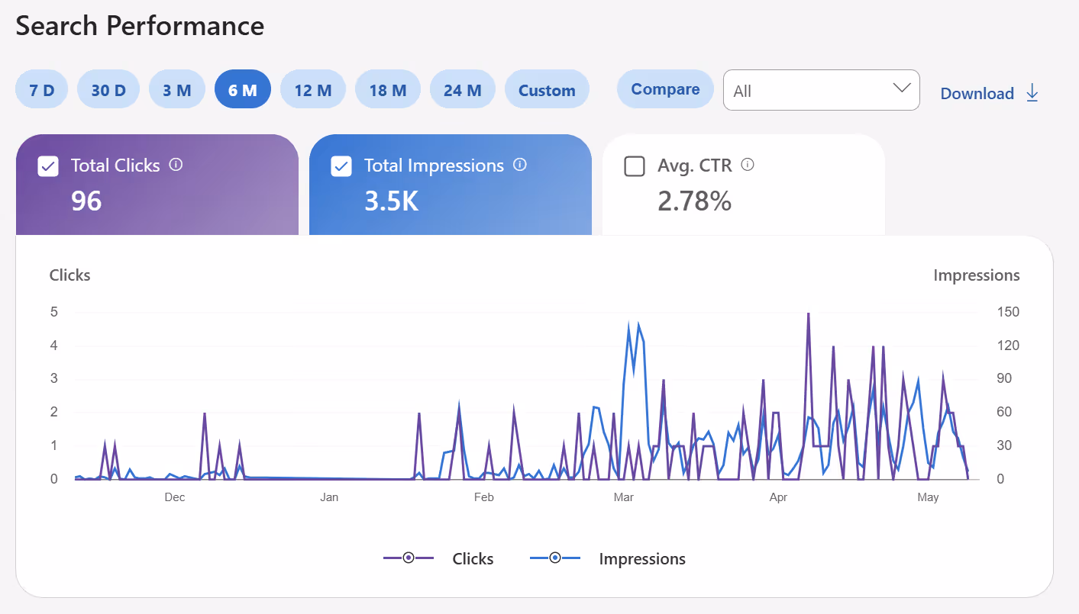Image resolution: width=1079 pixels, height=614 pixels.
Task: Click the 2.78% CTR value
Action: (694, 201)
